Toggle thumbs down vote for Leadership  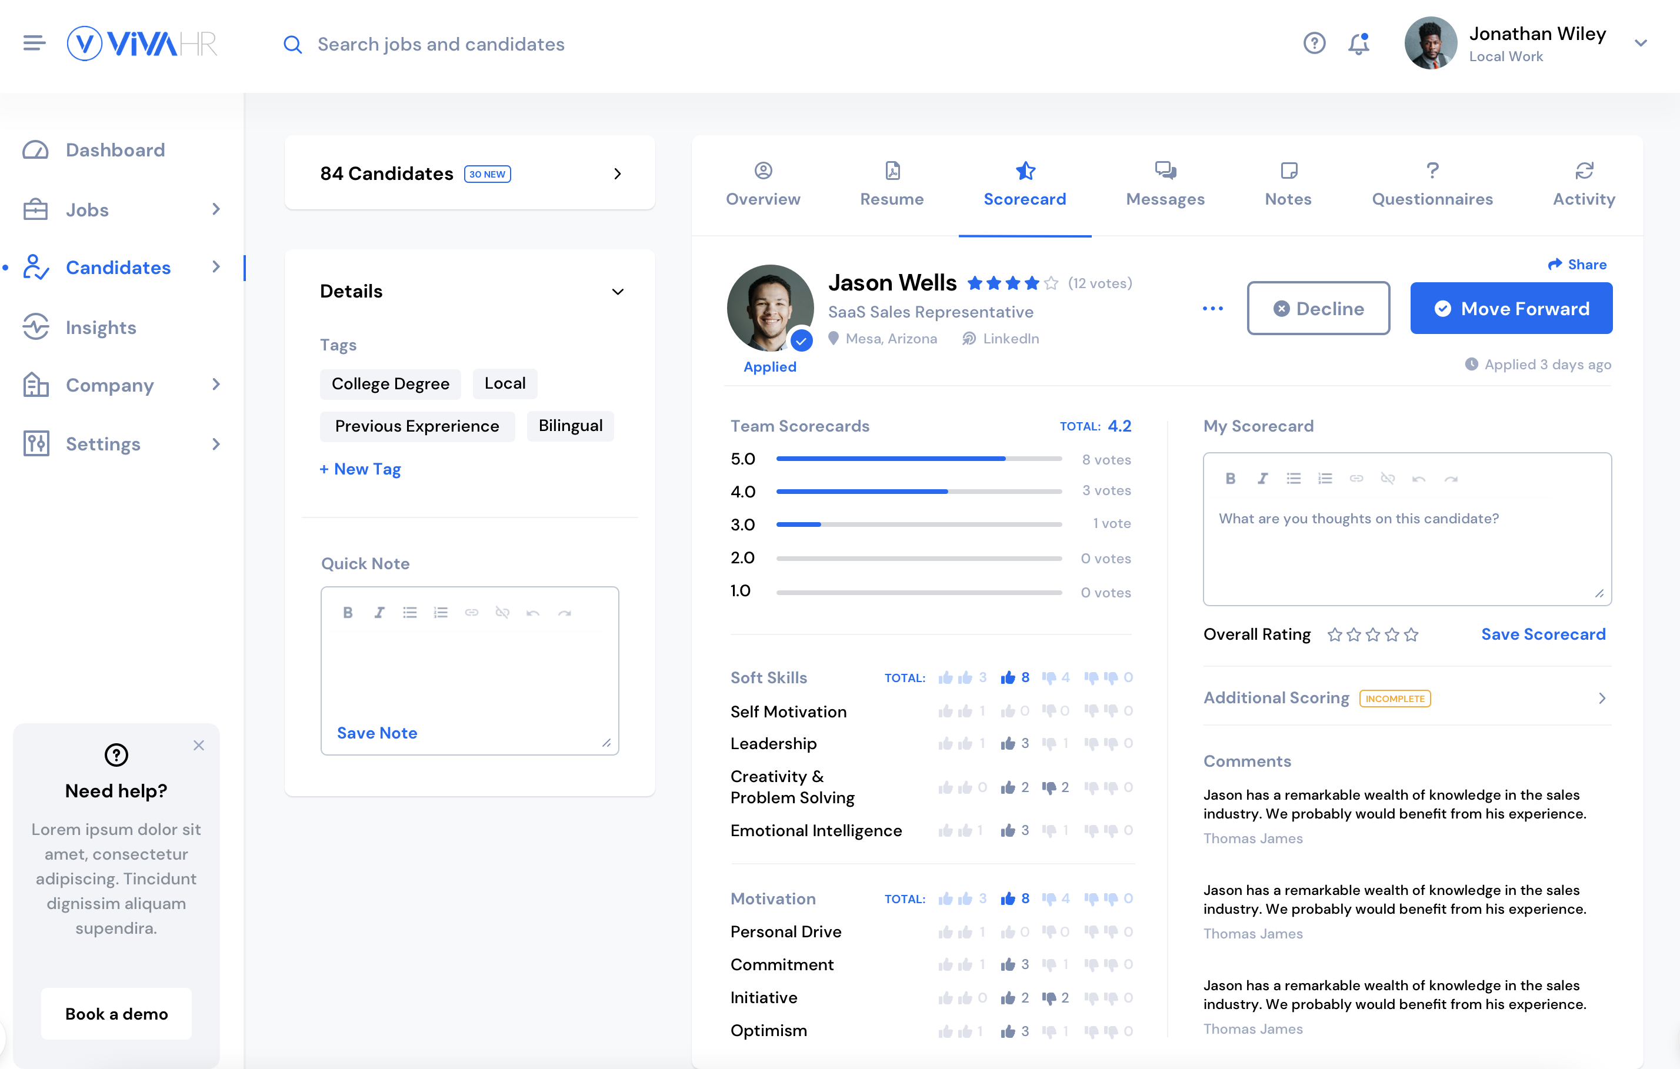coord(1049,743)
